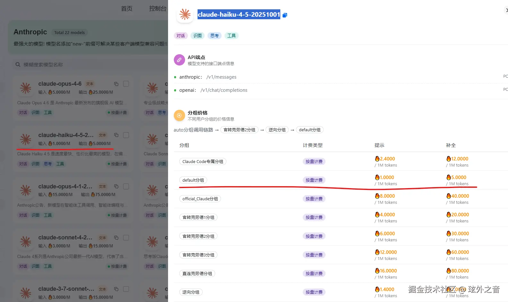
Task: Click the claude-opus-4-6 card logo
Action: pyautogui.click(x=26, y=88)
